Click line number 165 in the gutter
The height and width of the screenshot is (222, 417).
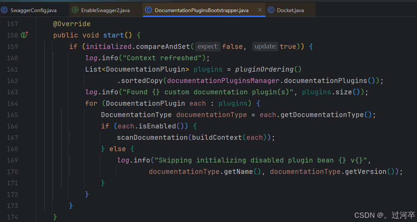coord(12,114)
